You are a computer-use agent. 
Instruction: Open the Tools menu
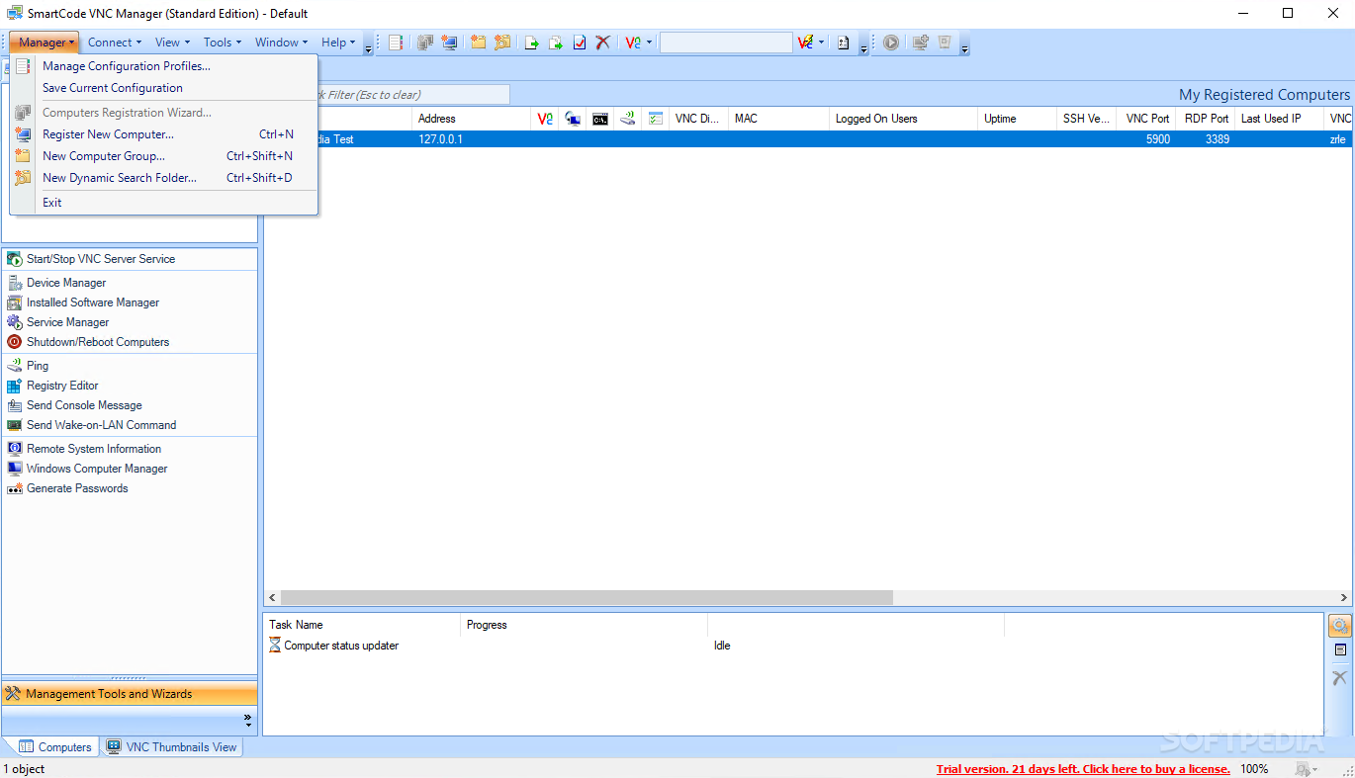point(223,43)
